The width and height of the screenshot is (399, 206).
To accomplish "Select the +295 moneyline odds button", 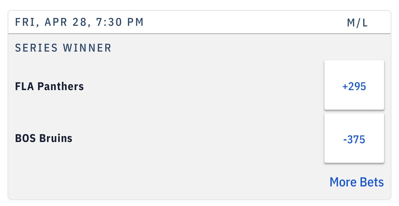I will tap(354, 85).
